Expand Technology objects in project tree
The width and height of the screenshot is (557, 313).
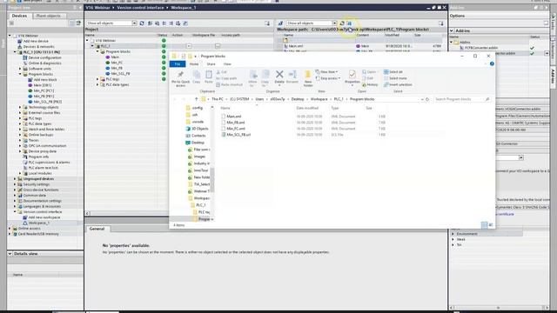pos(20,107)
